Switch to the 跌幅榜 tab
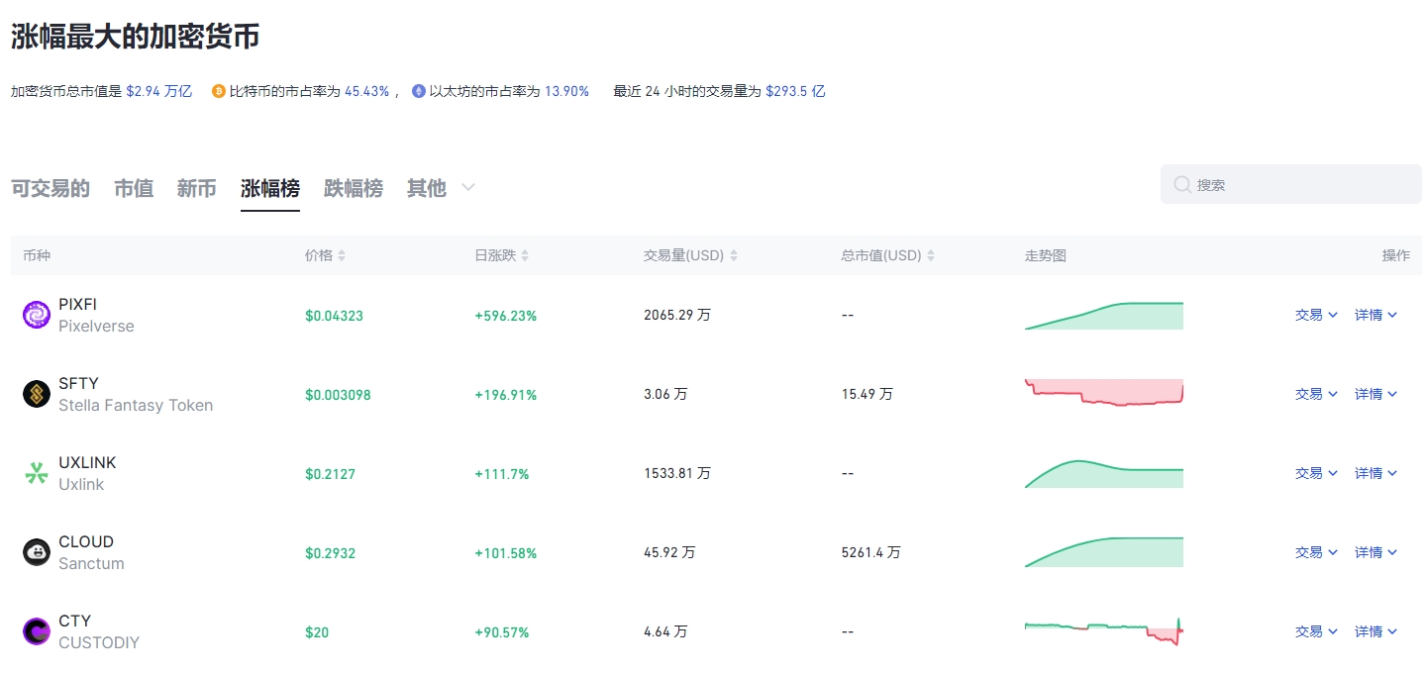Image resolution: width=1426 pixels, height=673 pixels. click(353, 188)
